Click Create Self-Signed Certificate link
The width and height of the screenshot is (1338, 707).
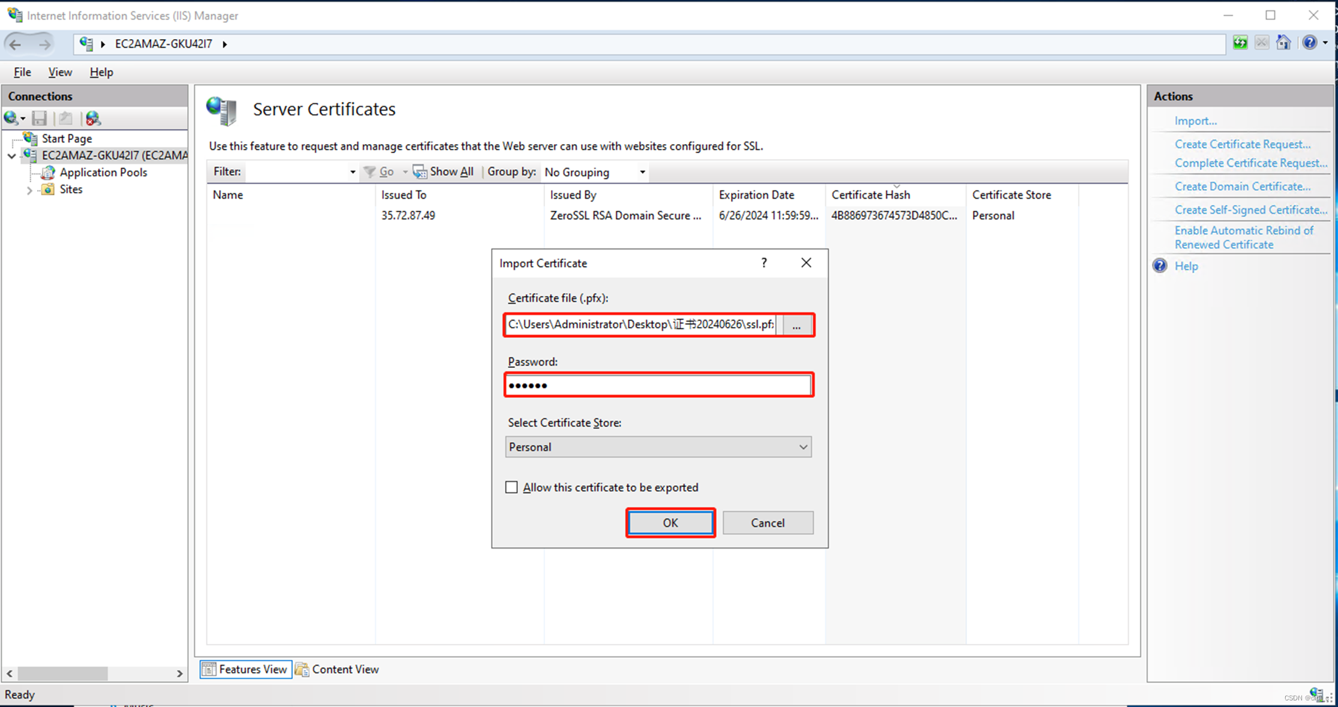[1250, 209]
